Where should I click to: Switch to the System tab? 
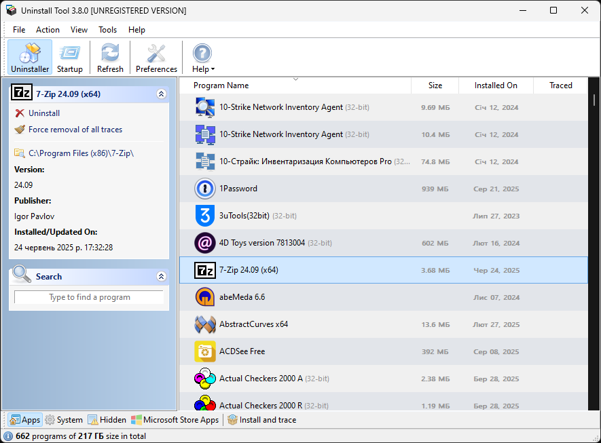pos(64,420)
